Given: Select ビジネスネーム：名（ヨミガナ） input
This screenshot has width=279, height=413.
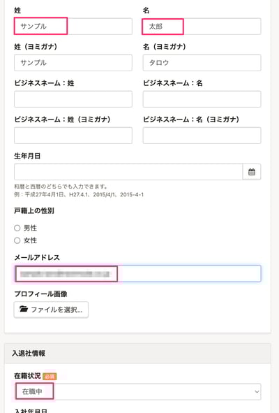Looking at the screenshot, I should [202, 136].
